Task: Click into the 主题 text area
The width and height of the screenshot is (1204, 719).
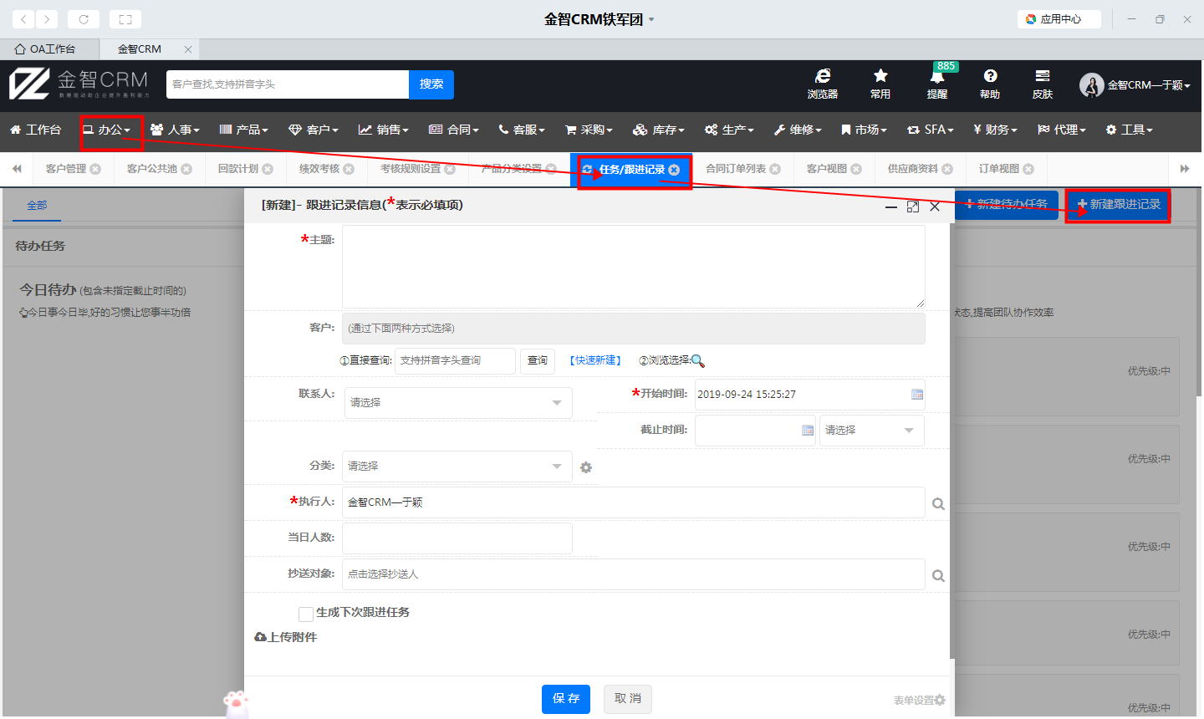Action: pyautogui.click(x=634, y=267)
